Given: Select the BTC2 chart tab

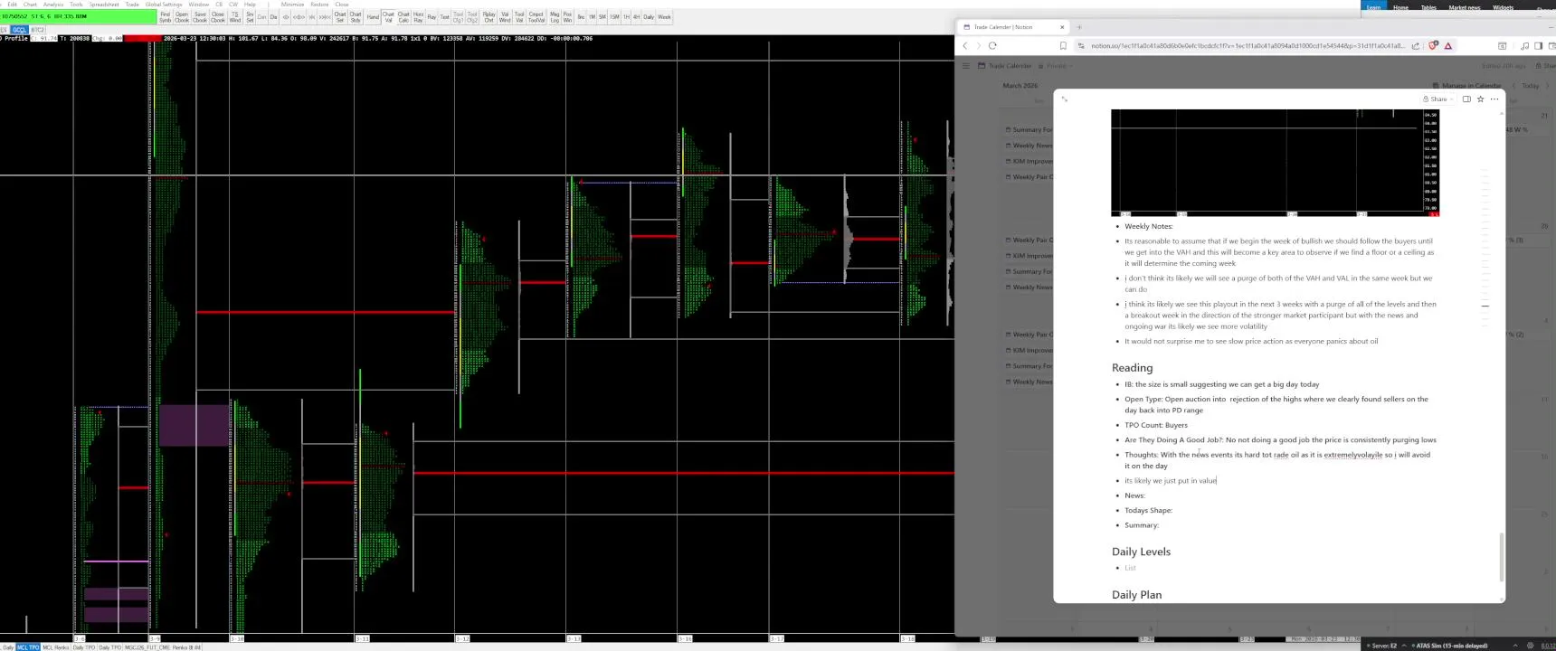Looking at the screenshot, I should click(37, 30).
